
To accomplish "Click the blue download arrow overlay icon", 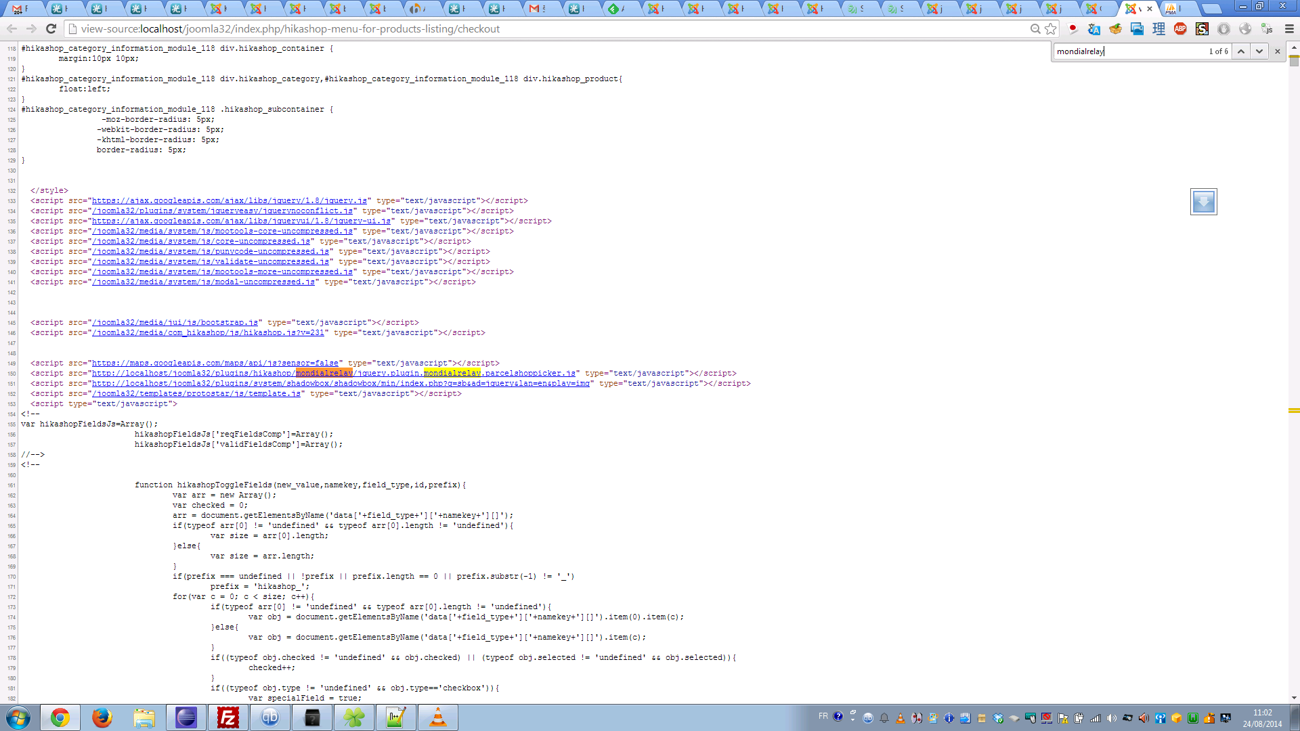I will pos(1203,202).
